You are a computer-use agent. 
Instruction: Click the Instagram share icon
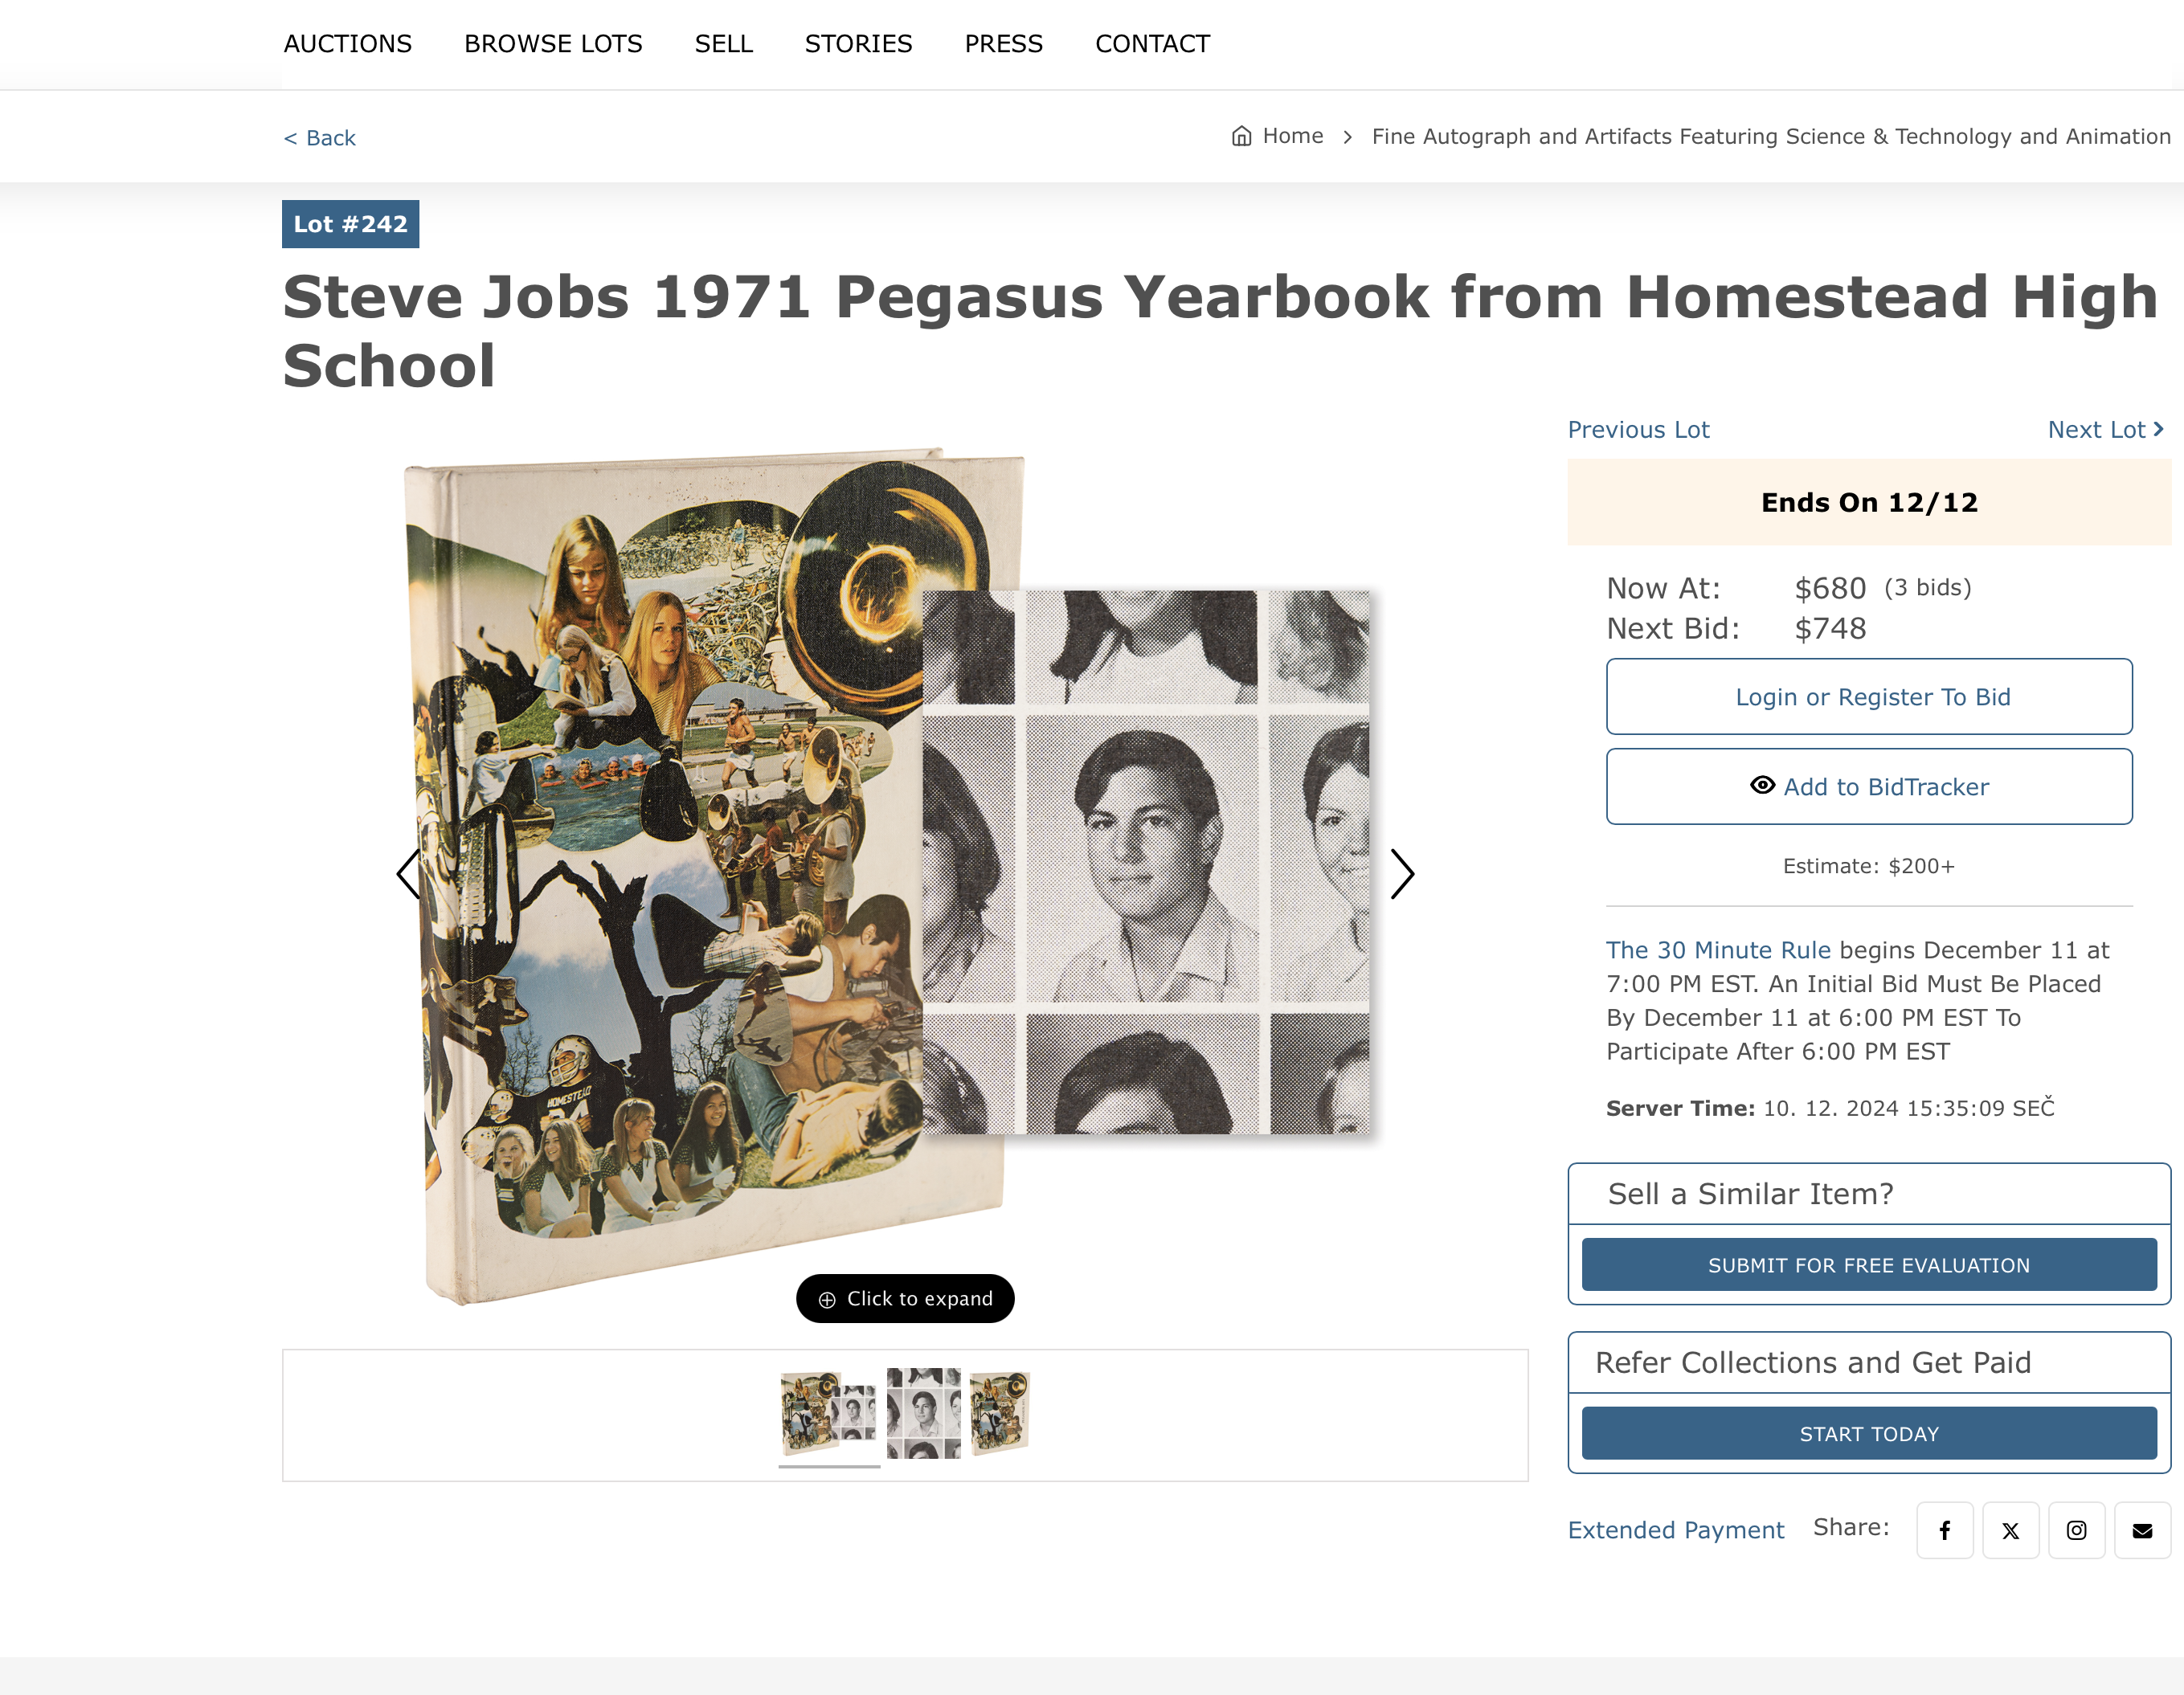pos(2076,1530)
